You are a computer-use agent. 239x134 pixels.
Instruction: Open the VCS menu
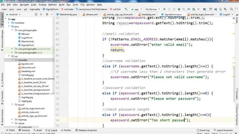point(82,5)
